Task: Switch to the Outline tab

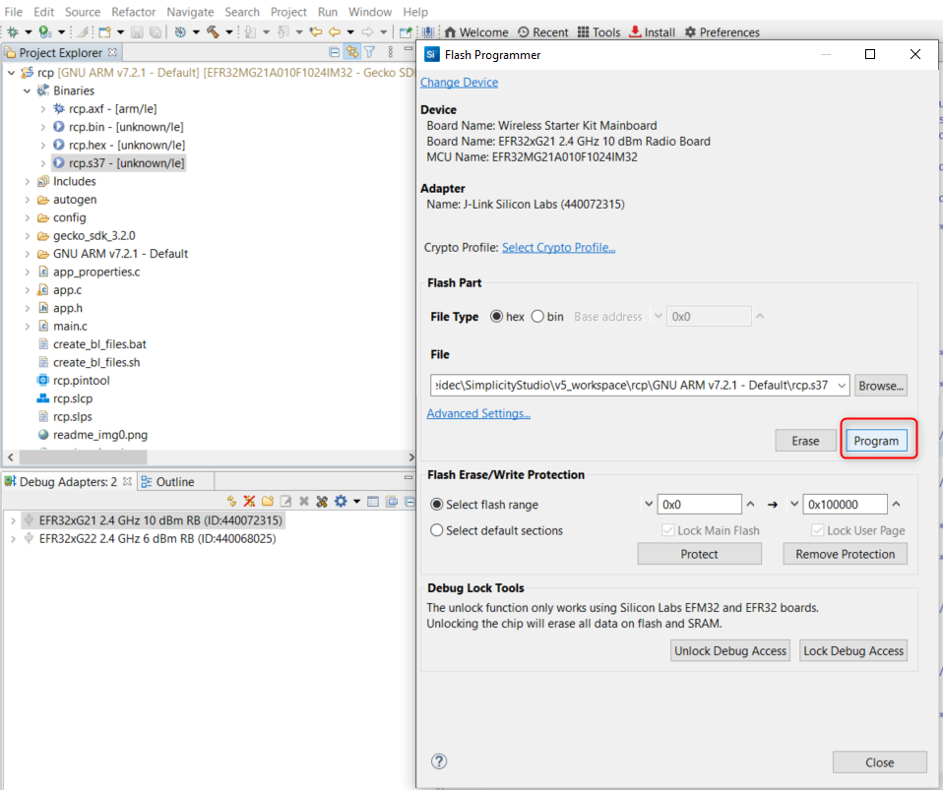Action: pyautogui.click(x=167, y=481)
